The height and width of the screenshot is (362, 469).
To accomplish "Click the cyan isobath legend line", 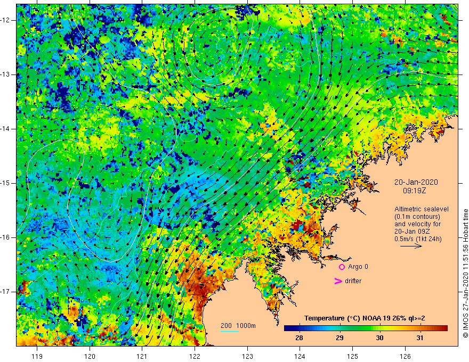I will [x=230, y=331].
